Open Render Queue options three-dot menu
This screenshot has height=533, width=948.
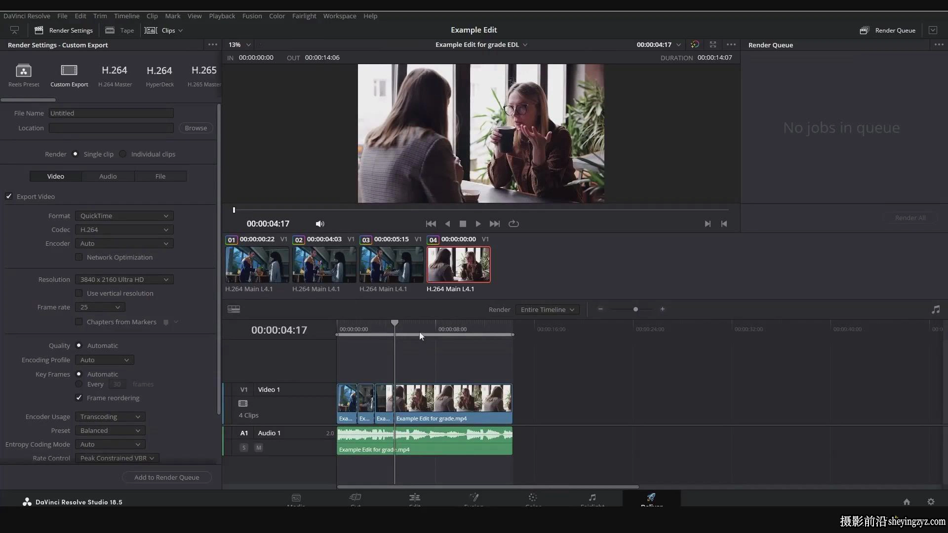coord(939,44)
